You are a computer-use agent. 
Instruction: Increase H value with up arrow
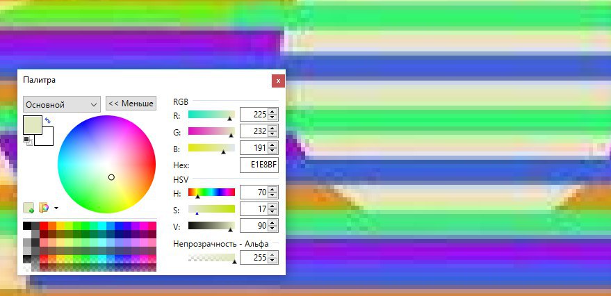click(x=272, y=190)
